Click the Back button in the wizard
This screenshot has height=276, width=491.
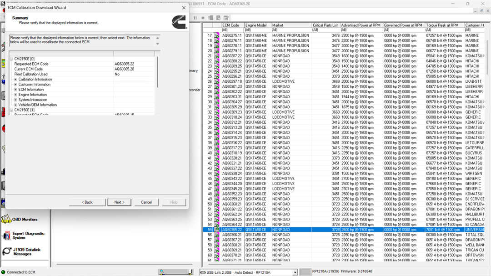[x=87, y=202]
